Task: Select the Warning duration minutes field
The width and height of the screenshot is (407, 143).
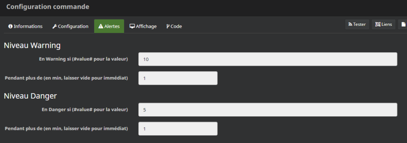Action: point(178,78)
